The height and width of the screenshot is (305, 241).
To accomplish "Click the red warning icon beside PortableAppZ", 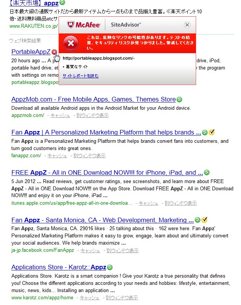I will tap(54, 52).
